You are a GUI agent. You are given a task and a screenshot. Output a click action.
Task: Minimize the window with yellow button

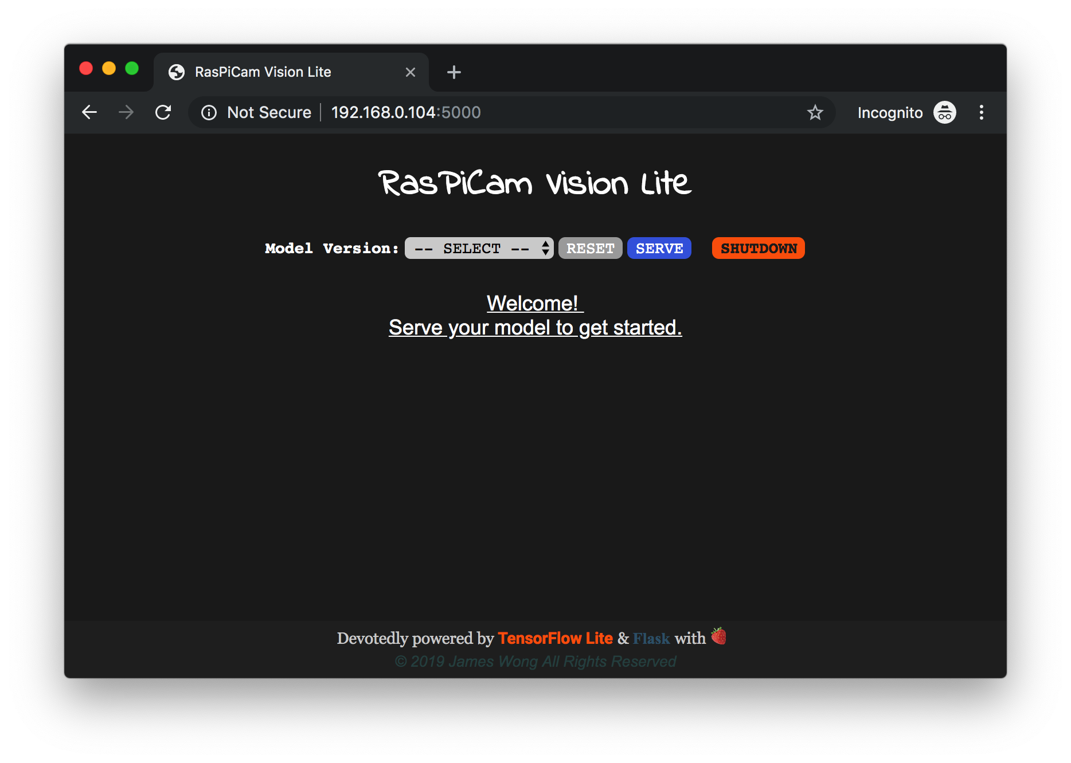[x=109, y=68]
